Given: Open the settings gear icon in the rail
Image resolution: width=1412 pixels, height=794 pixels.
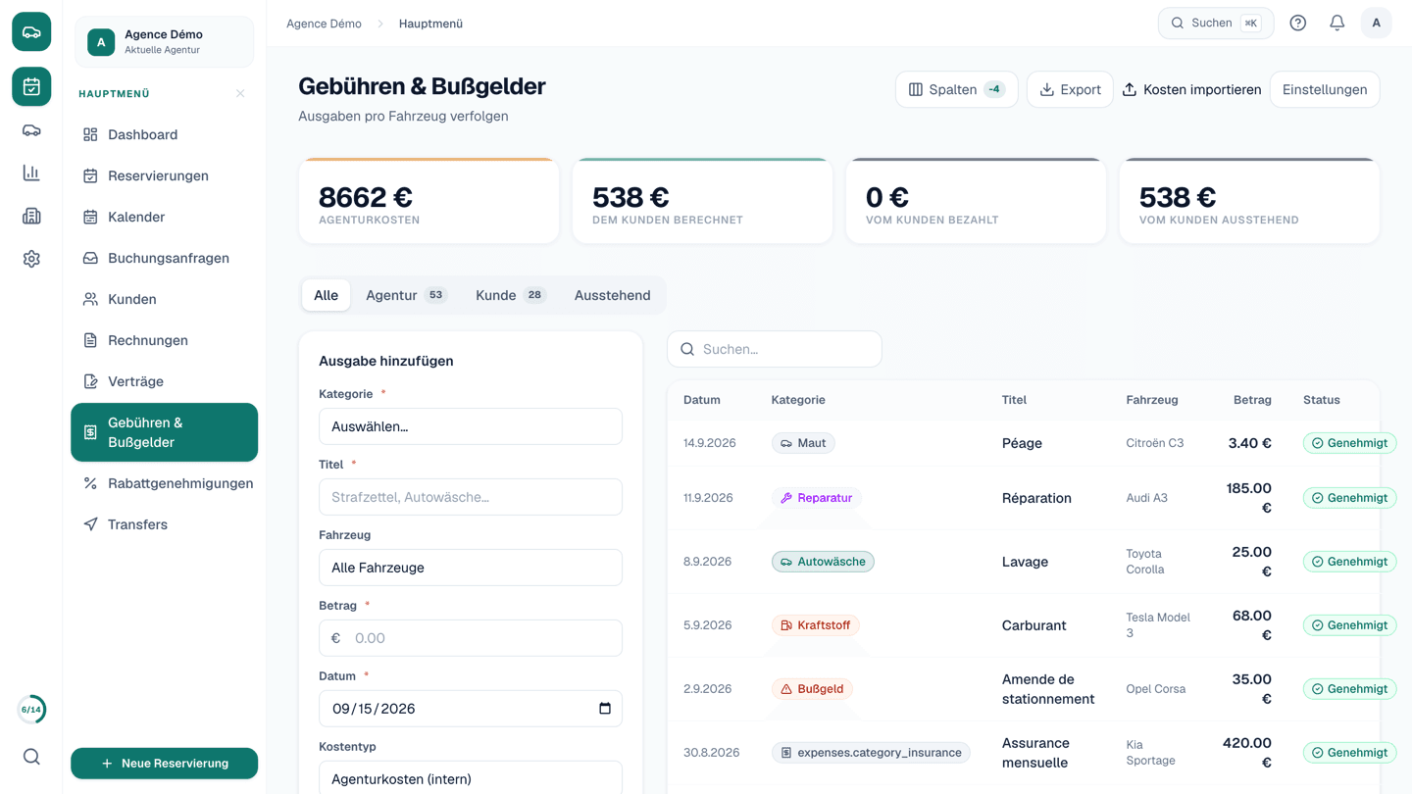Looking at the screenshot, I should (x=31, y=259).
